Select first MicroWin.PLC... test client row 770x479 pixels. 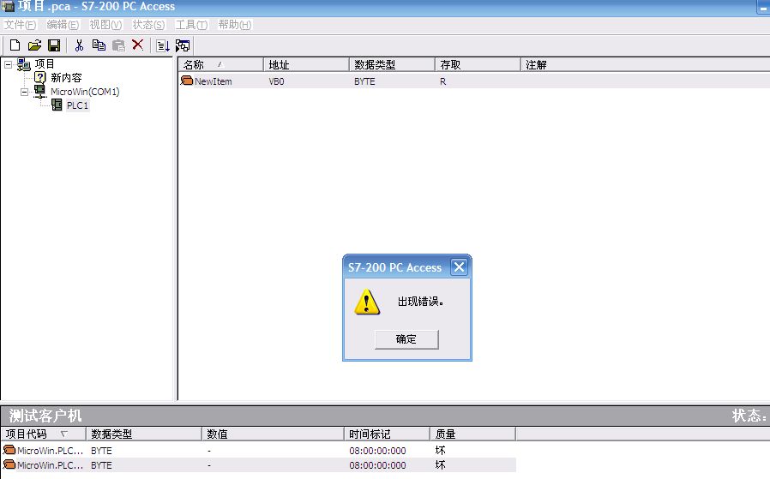258,450
